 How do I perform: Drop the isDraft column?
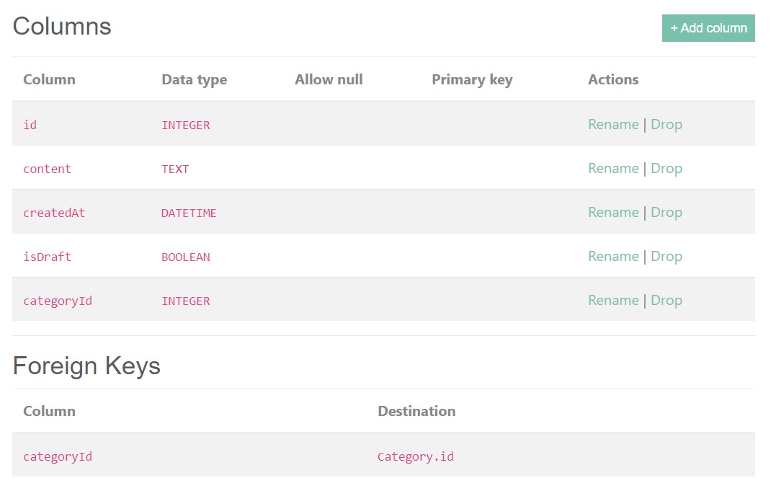point(666,256)
